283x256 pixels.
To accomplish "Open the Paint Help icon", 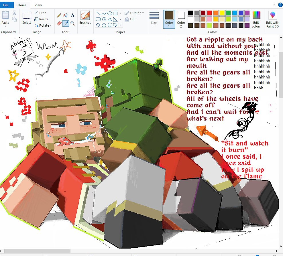I will pyautogui.click(x=280, y=5).
